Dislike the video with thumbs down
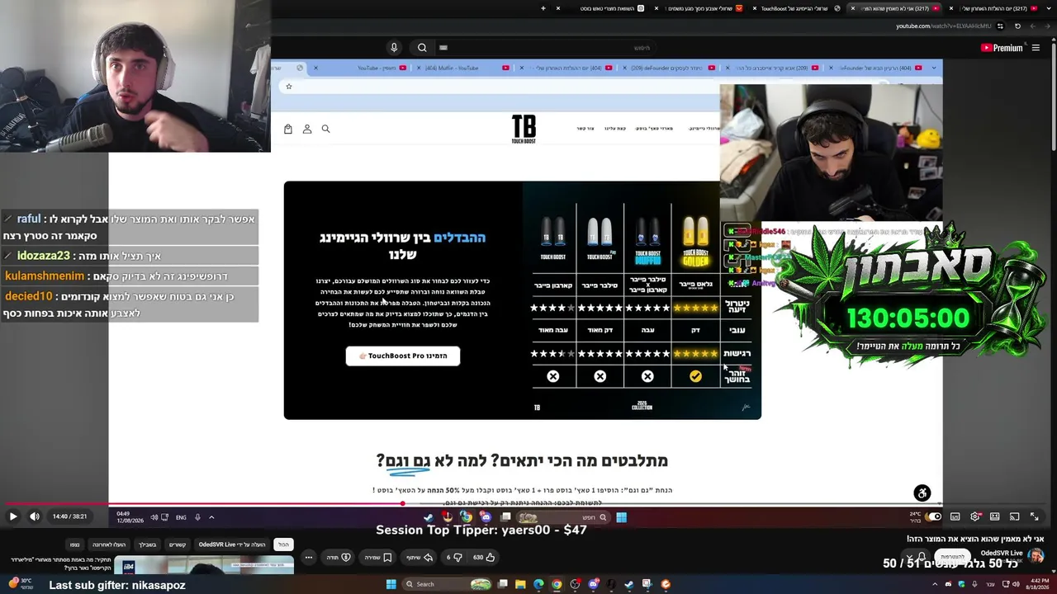The width and height of the screenshot is (1057, 594). pos(455,558)
